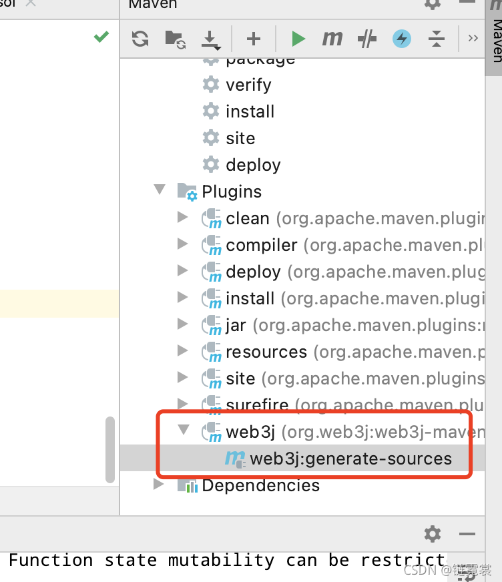
Task: Open bottom panel settings gear
Action: (x=432, y=534)
